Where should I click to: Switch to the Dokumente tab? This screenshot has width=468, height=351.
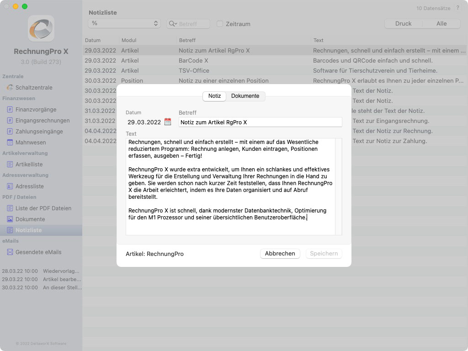click(x=245, y=96)
